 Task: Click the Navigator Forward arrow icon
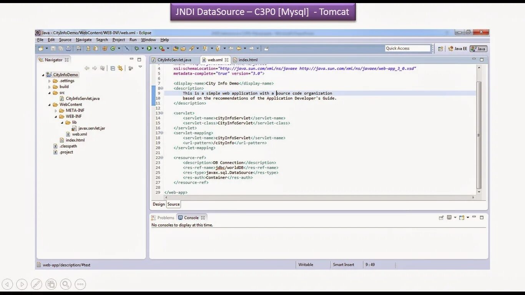coord(95,68)
